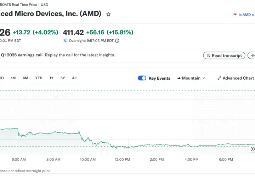Select the YTD range tab
This screenshot has height=177, width=255.
pyautogui.click(x=39, y=78)
